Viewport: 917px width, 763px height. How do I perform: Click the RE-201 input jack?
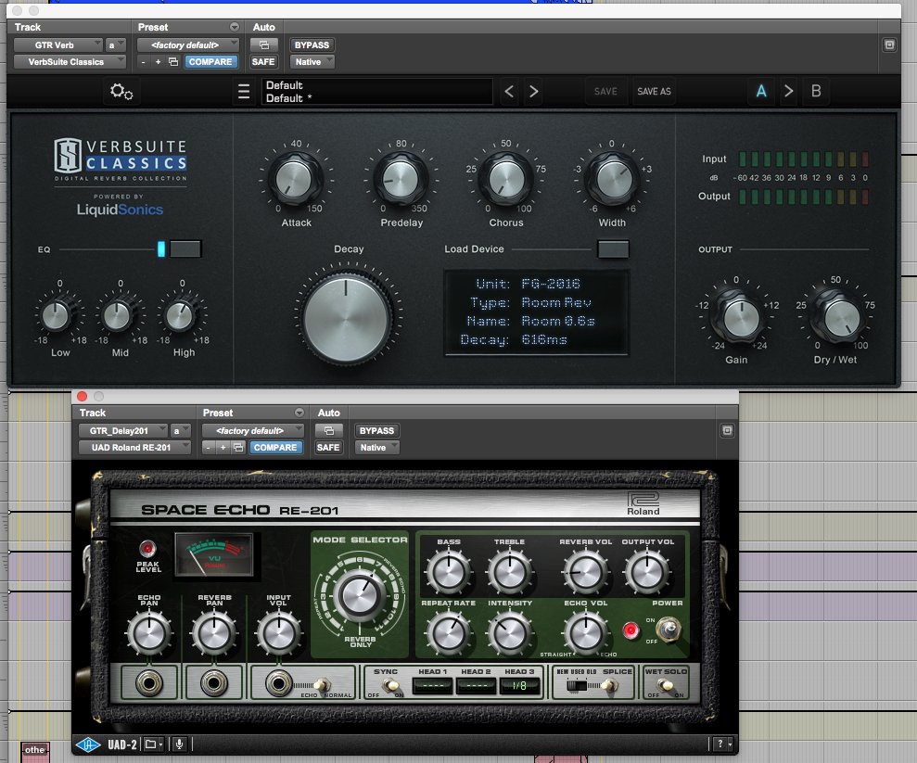pos(278,683)
